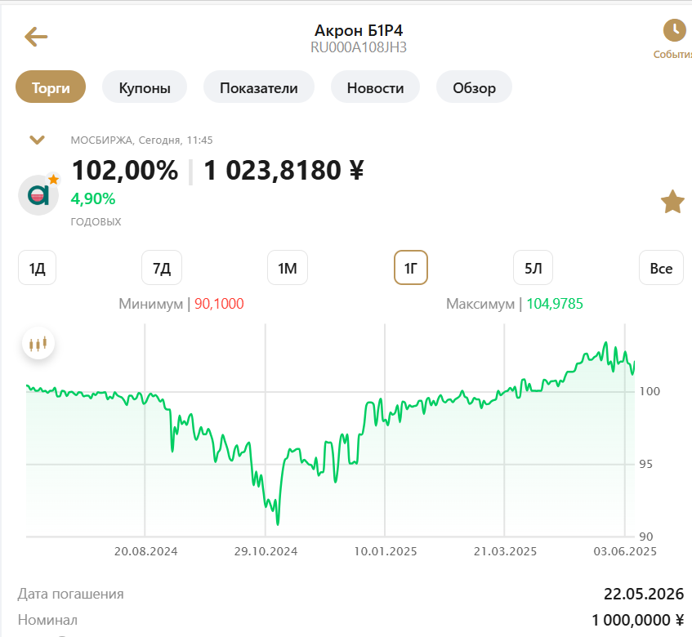This screenshot has height=637, width=692.
Task: Click the Номинал label
Action: (x=47, y=620)
